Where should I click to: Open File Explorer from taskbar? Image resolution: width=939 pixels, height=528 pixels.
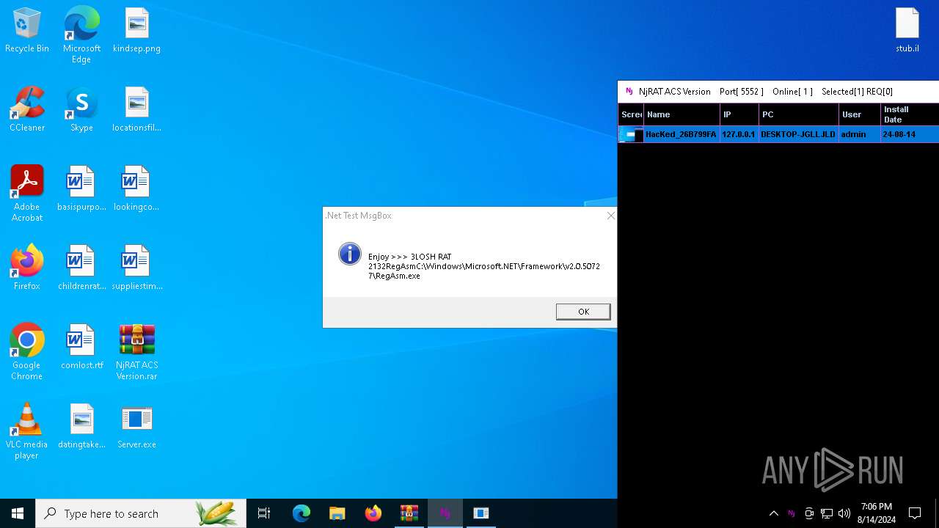337,513
